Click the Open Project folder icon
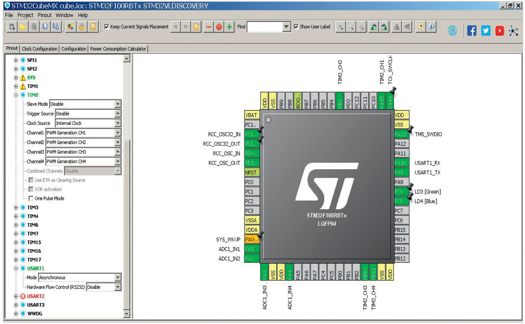The width and height of the screenshot is (525, 324). pyautogui.click(x=23, y=27)
